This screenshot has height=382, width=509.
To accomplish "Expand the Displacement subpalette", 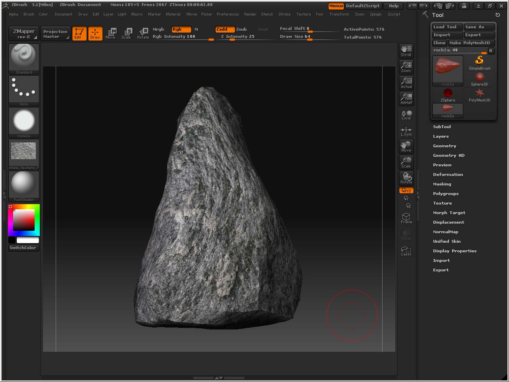I will (x=449, y=222).
